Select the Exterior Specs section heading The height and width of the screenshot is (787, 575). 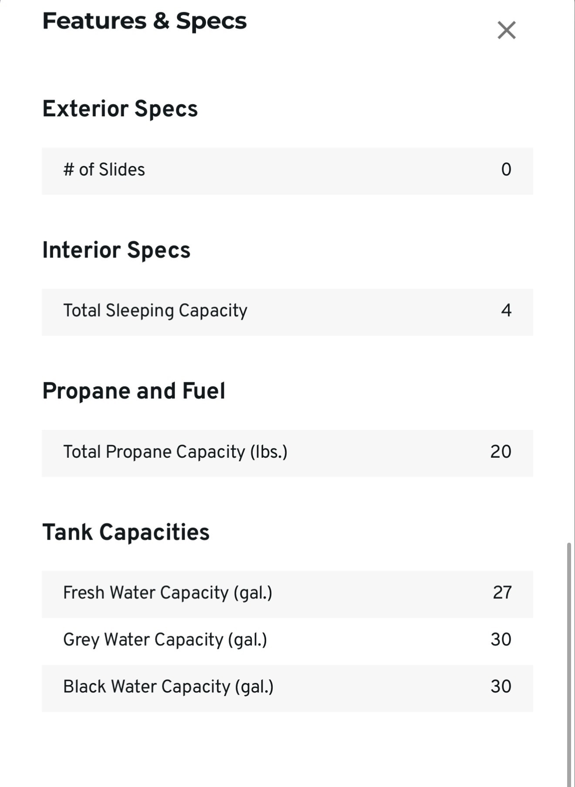pyautogui.click(x=120, y=108)
